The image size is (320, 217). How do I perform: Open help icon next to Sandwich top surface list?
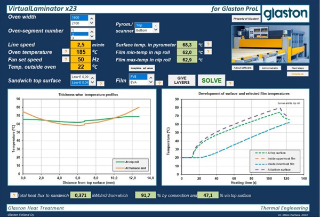click(x=100, y=84)
